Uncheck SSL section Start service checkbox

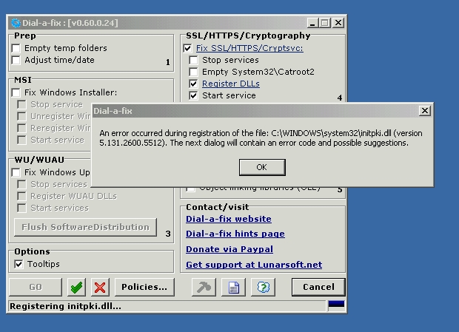pos(193,95)
